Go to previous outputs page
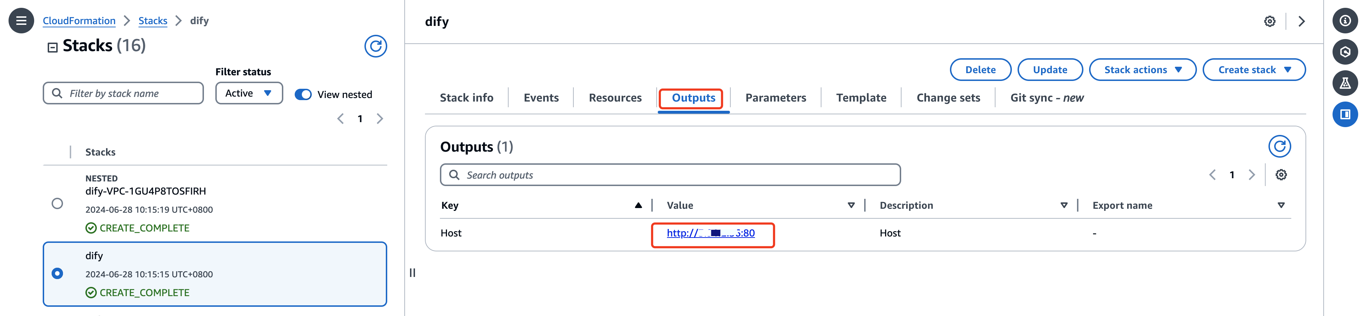1366x316 pixels. click(x=1212, y=175)
